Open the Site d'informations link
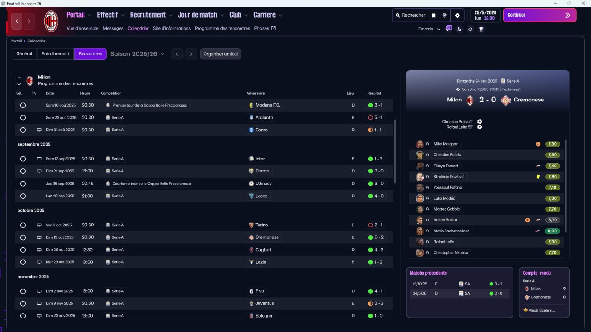This screenshot has width=591, height=332. [x=172, y=29]
